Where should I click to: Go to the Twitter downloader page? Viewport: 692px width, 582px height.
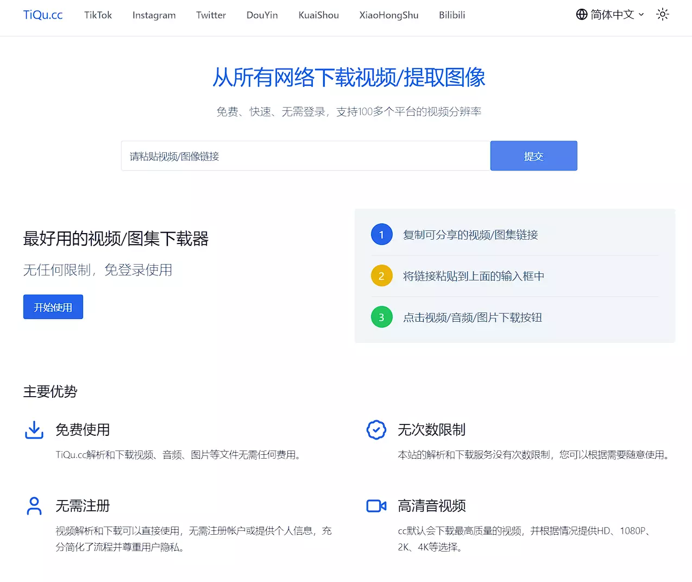211,15
